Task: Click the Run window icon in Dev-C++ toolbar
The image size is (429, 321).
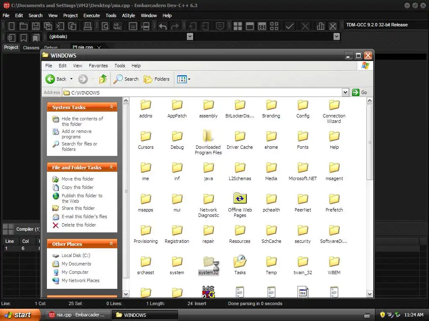Action: click(x=250, y=26)
